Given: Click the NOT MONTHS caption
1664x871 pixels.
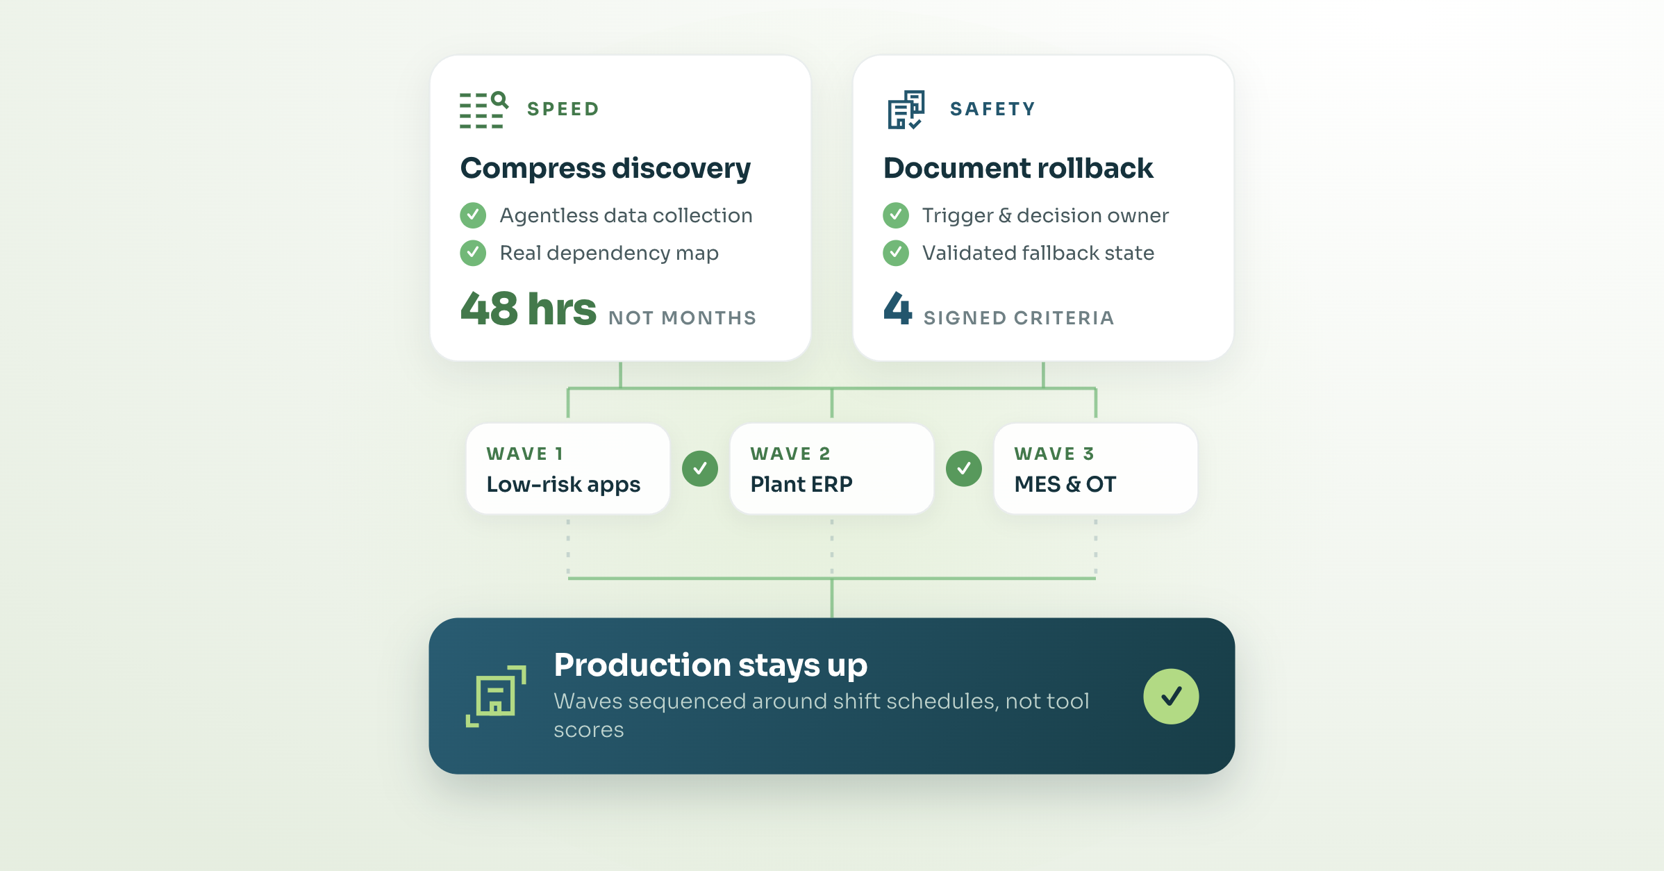Looking at the screenshot, I should coord(683,318).
